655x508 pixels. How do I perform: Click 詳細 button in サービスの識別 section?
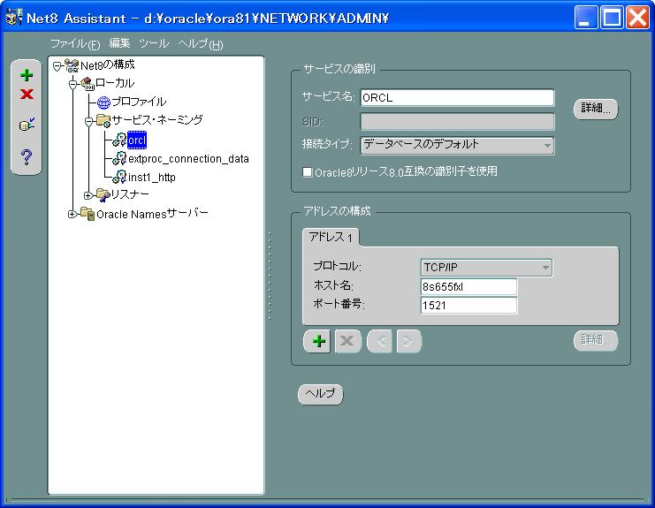(x=596, y=109)
